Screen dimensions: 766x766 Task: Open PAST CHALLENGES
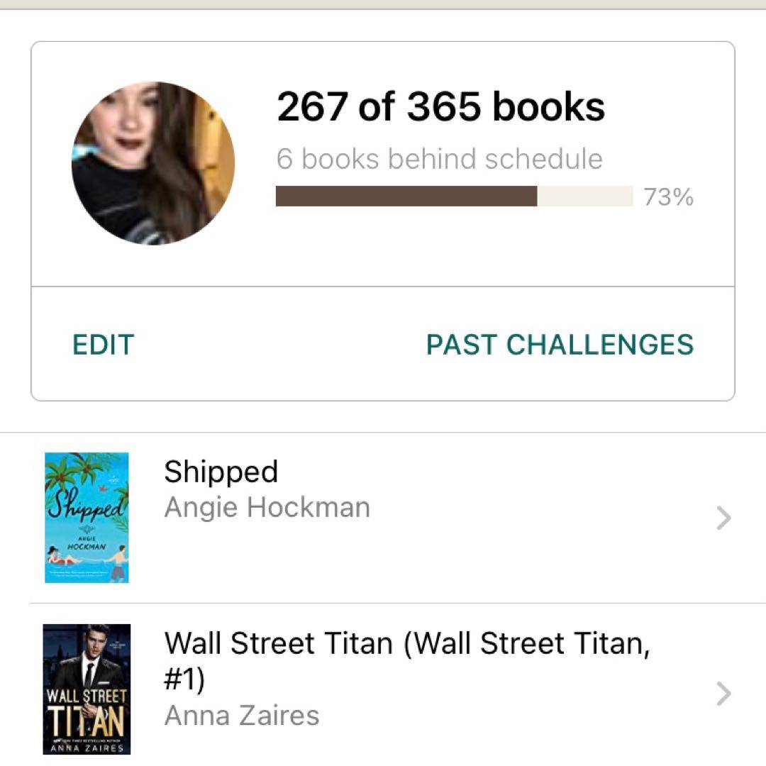560,345
